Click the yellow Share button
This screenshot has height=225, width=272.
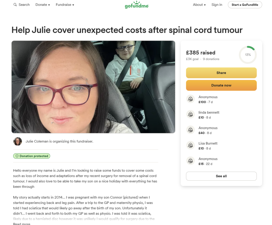221,73
